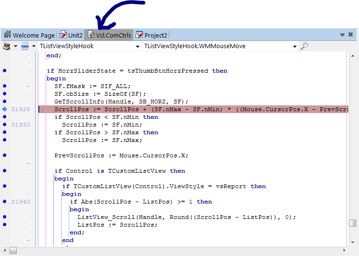The image size is (359, 256).
Task: Click the SizeOf(SF) call
Action: 123,94
